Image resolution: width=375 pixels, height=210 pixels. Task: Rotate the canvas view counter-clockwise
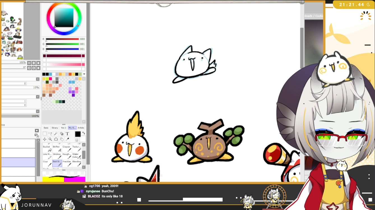click(x=29, y=68)
